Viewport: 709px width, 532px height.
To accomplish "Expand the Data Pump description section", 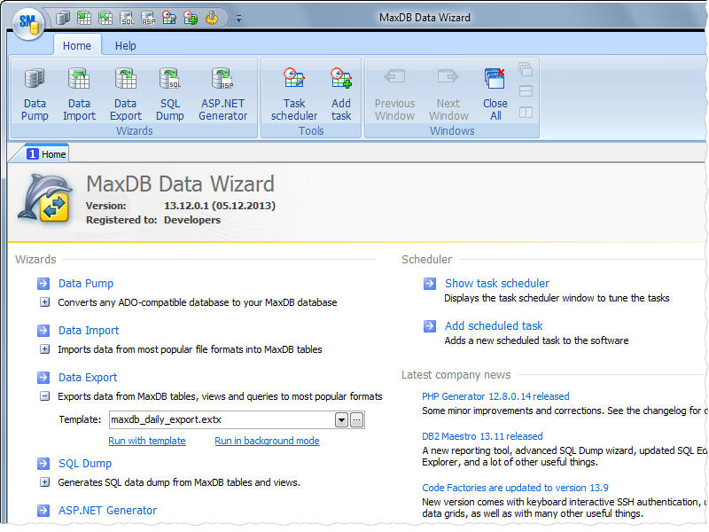I will click(x=45, y=301).
